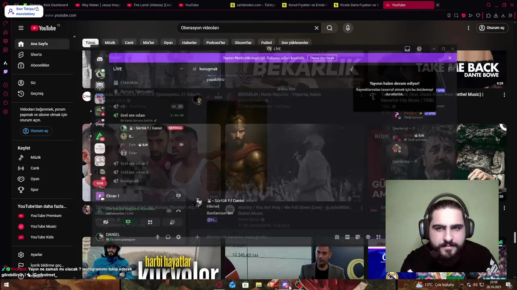This screenshot has width=517, height=290.
Task: Click the Discord message attachment plus button
Action: (197, 237)
